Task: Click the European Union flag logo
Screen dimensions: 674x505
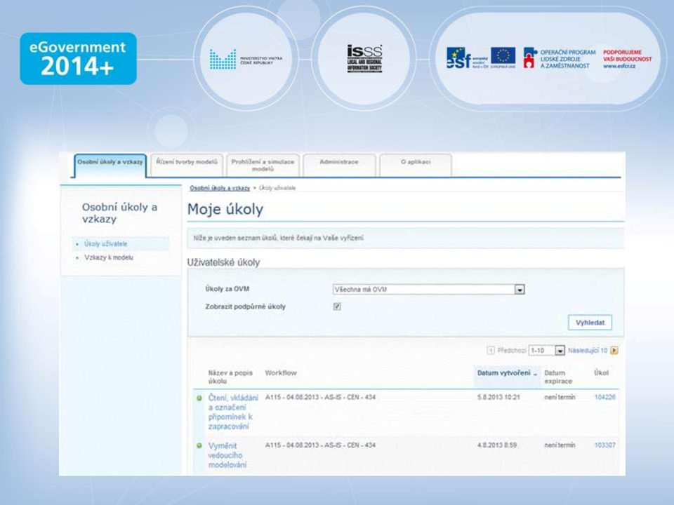Action: (x=503, y=58)
